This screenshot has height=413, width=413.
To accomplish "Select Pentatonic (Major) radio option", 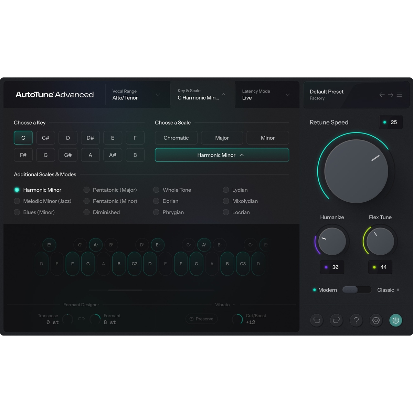I will click(86, 190).
